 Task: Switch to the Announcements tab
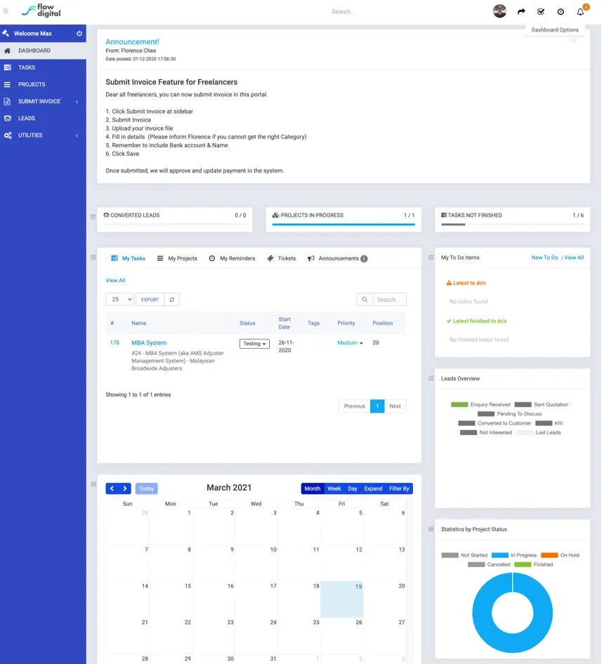pyautogui.click(x=337, y=258)
